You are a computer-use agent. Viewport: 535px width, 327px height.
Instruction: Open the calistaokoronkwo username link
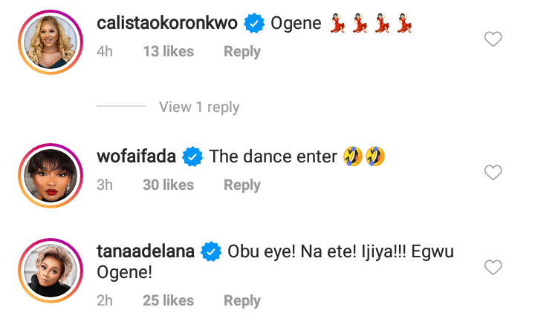[167, 24]
